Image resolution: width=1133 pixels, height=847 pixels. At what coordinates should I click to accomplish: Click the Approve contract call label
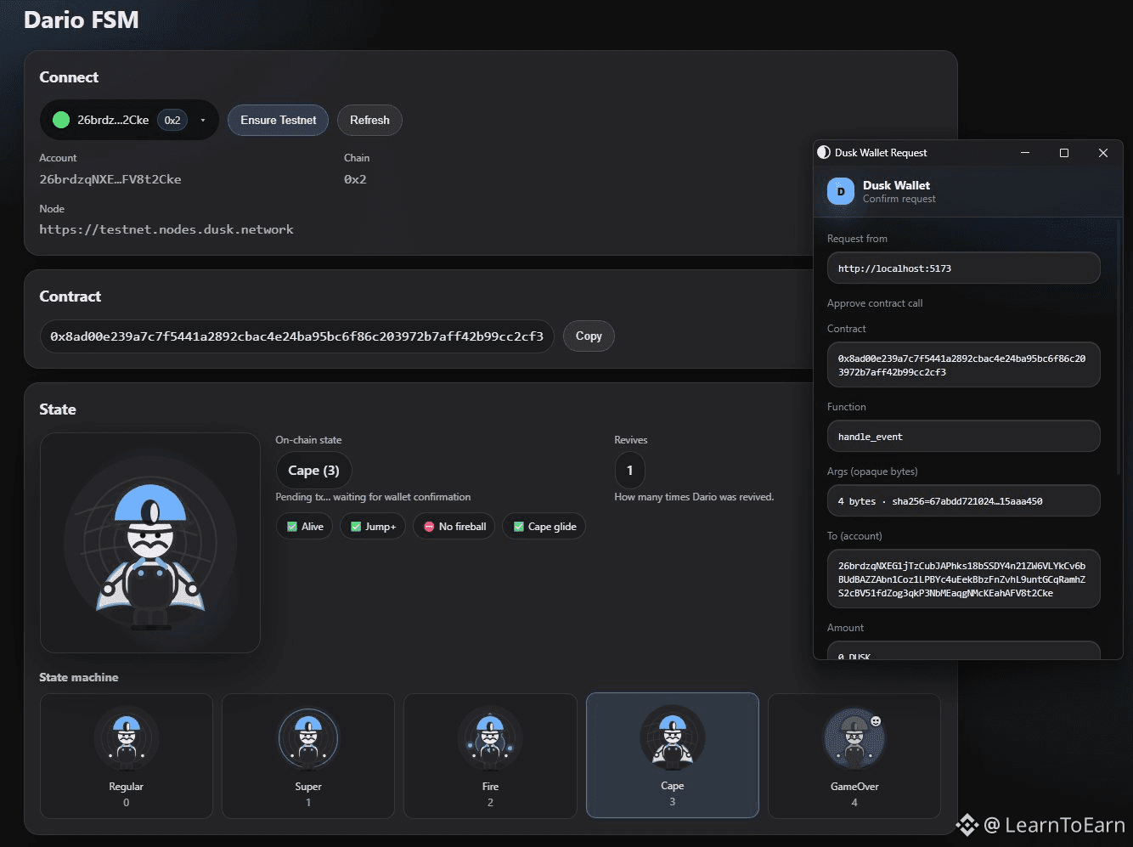pyautogui.click(x=875, y=303)
